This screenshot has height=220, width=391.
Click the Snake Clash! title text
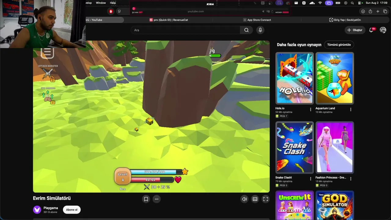click(x=283, y=178)
